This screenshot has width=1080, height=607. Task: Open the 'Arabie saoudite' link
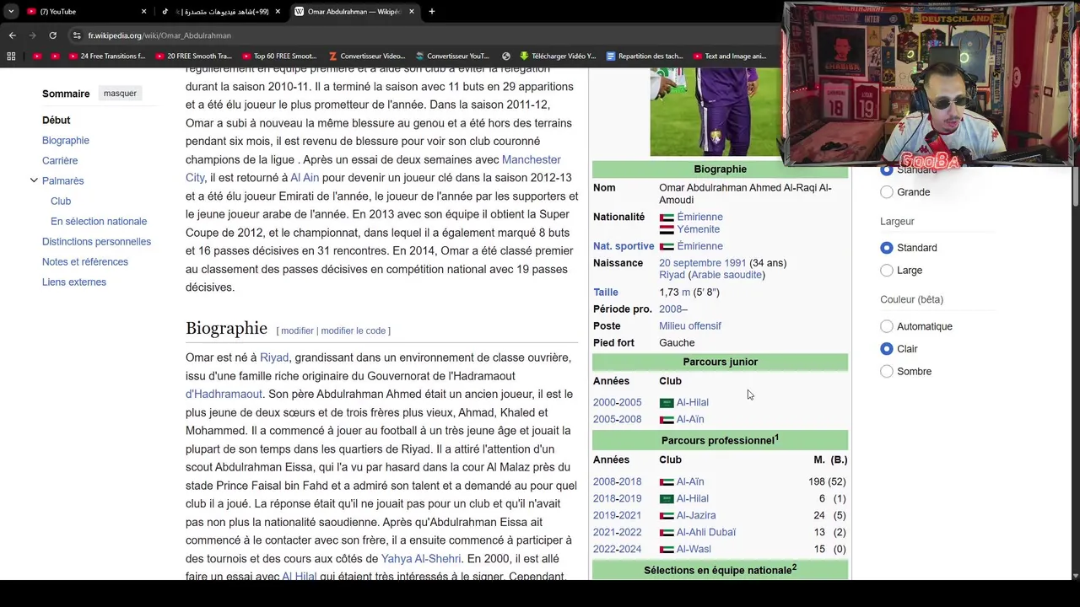click(726, 275)
